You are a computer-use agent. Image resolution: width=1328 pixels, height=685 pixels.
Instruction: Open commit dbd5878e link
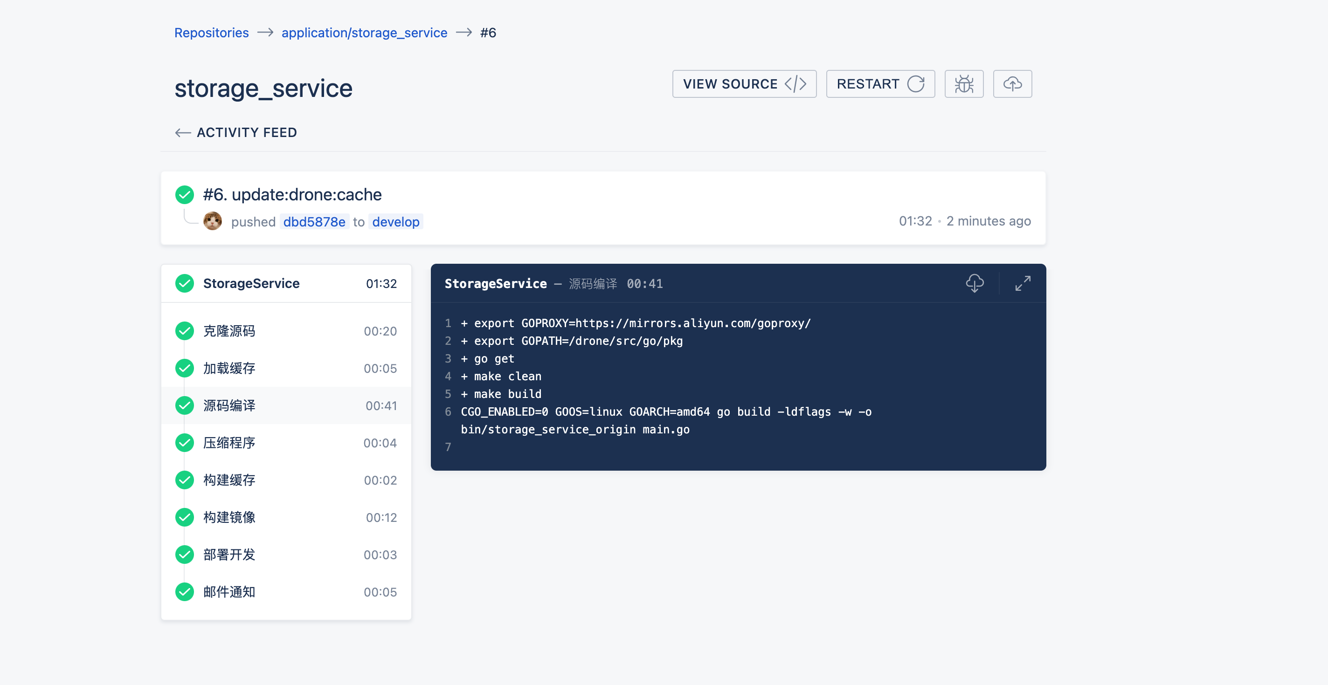coord(314,222)
